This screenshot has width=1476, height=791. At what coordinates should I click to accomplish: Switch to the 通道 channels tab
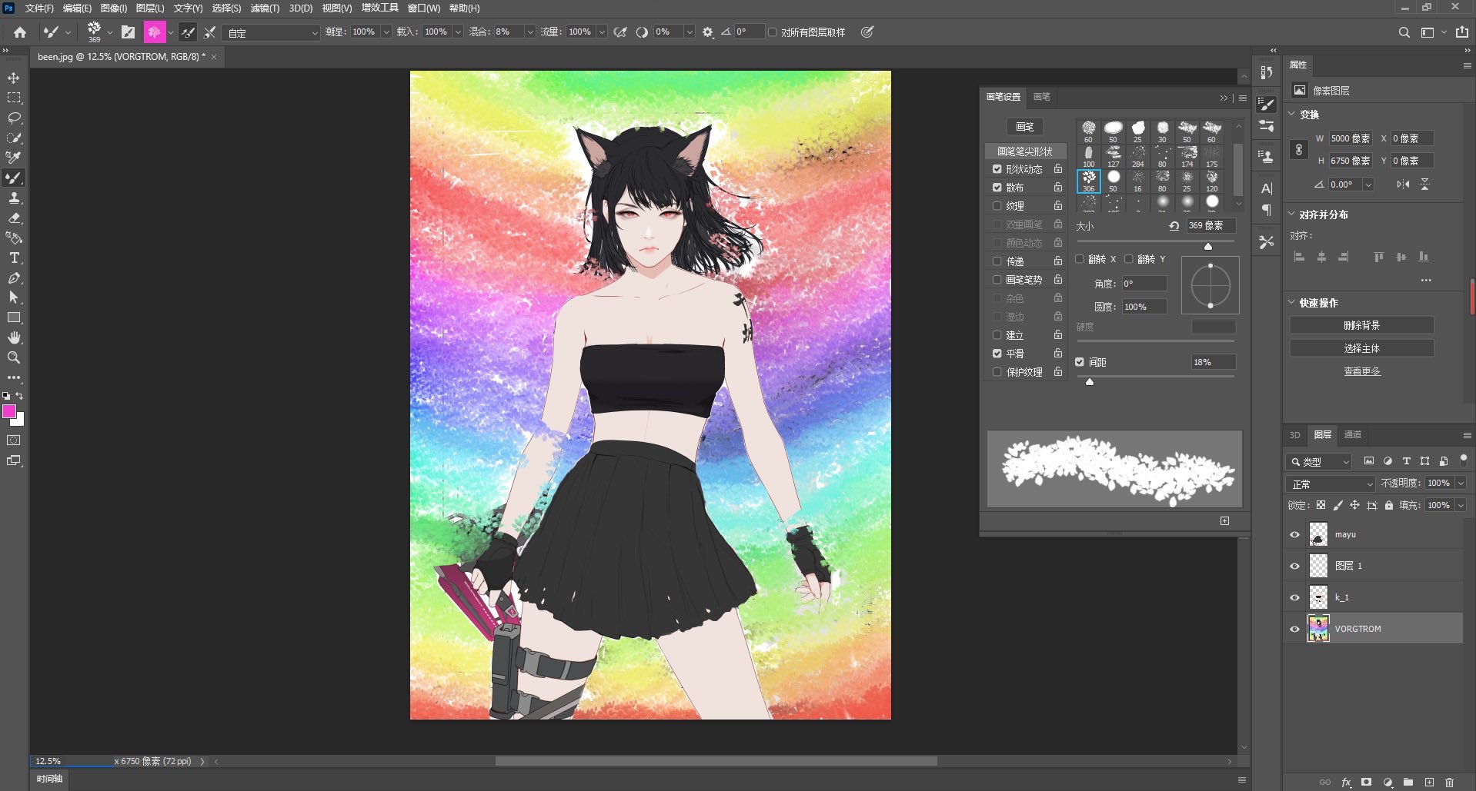click(x=1353, y=434)
